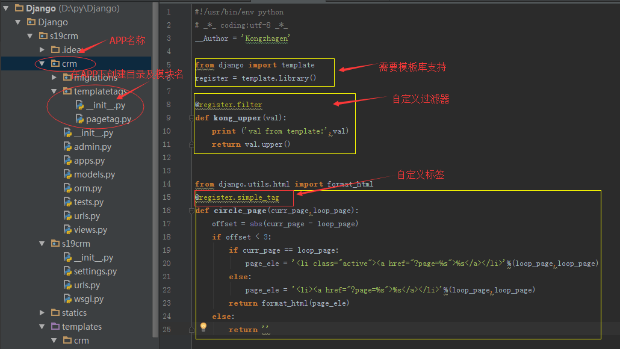Collapse the top s19crm folder arrow
This screenshot has height=349, width=620.
tap(30, 36)
